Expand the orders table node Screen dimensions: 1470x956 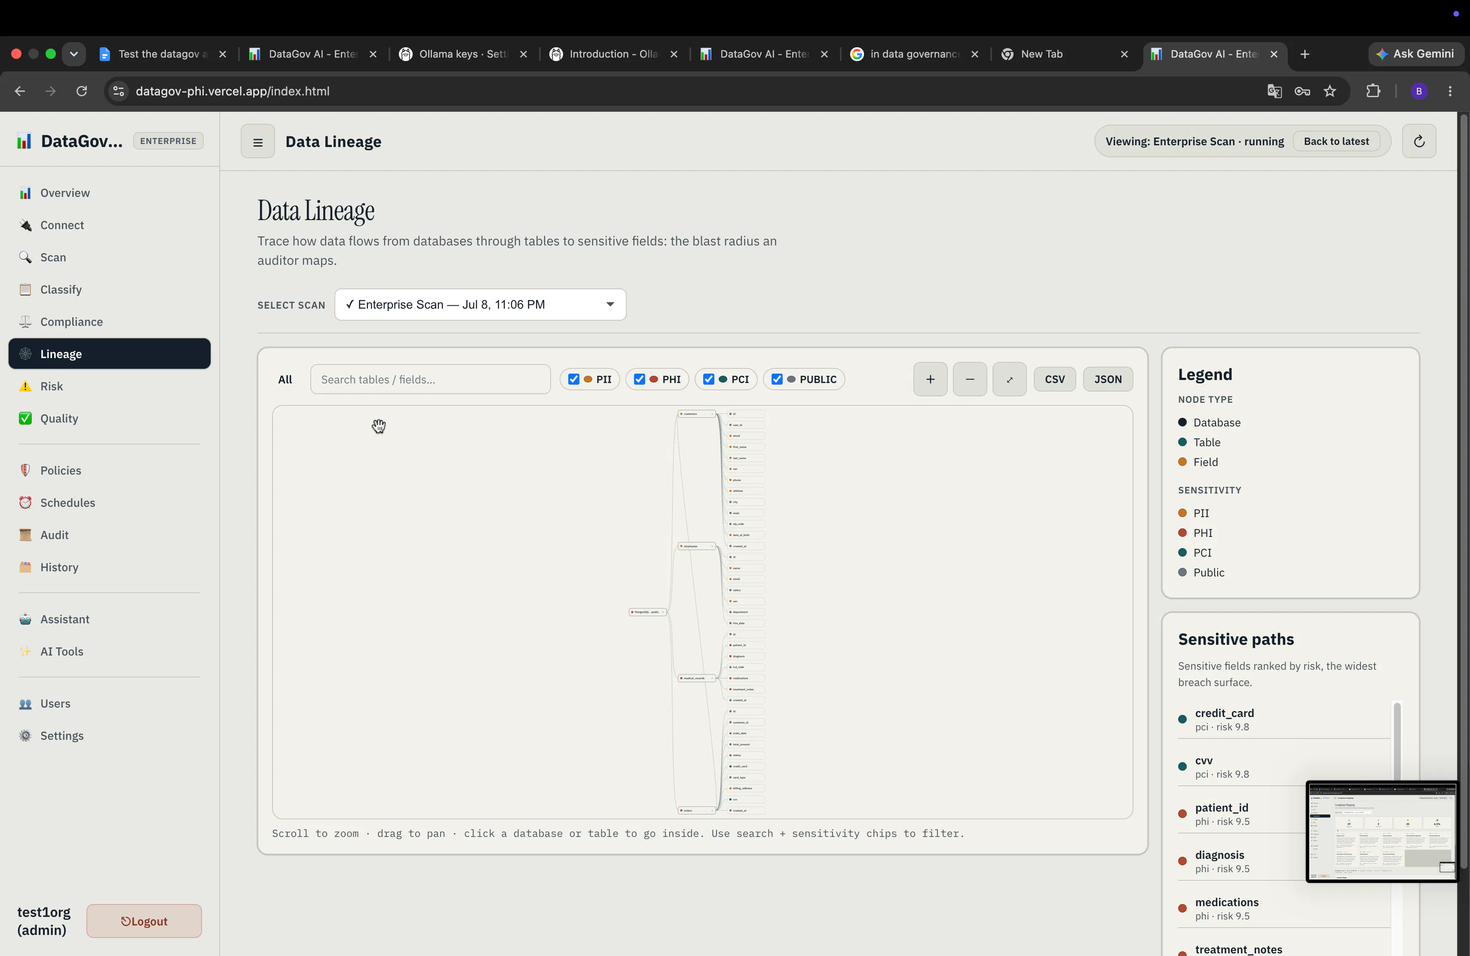coord(696,810)
